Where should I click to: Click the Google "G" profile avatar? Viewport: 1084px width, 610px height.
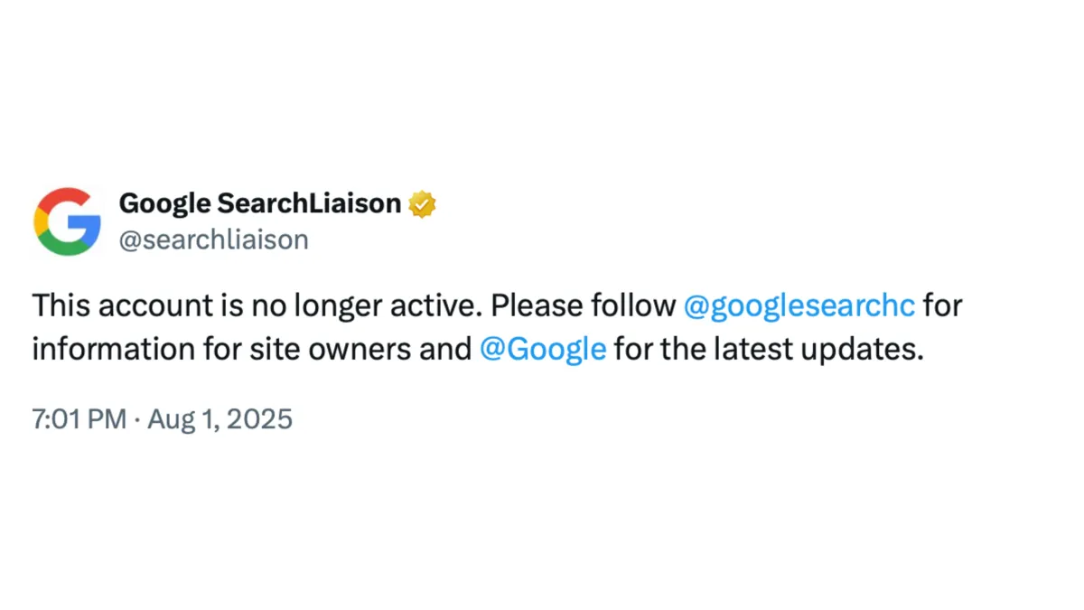coord(66,221)
